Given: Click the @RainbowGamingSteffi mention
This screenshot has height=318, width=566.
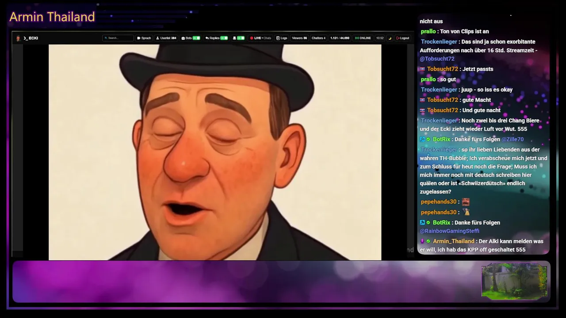Looking at the screenshot, I should click(449, 231).
